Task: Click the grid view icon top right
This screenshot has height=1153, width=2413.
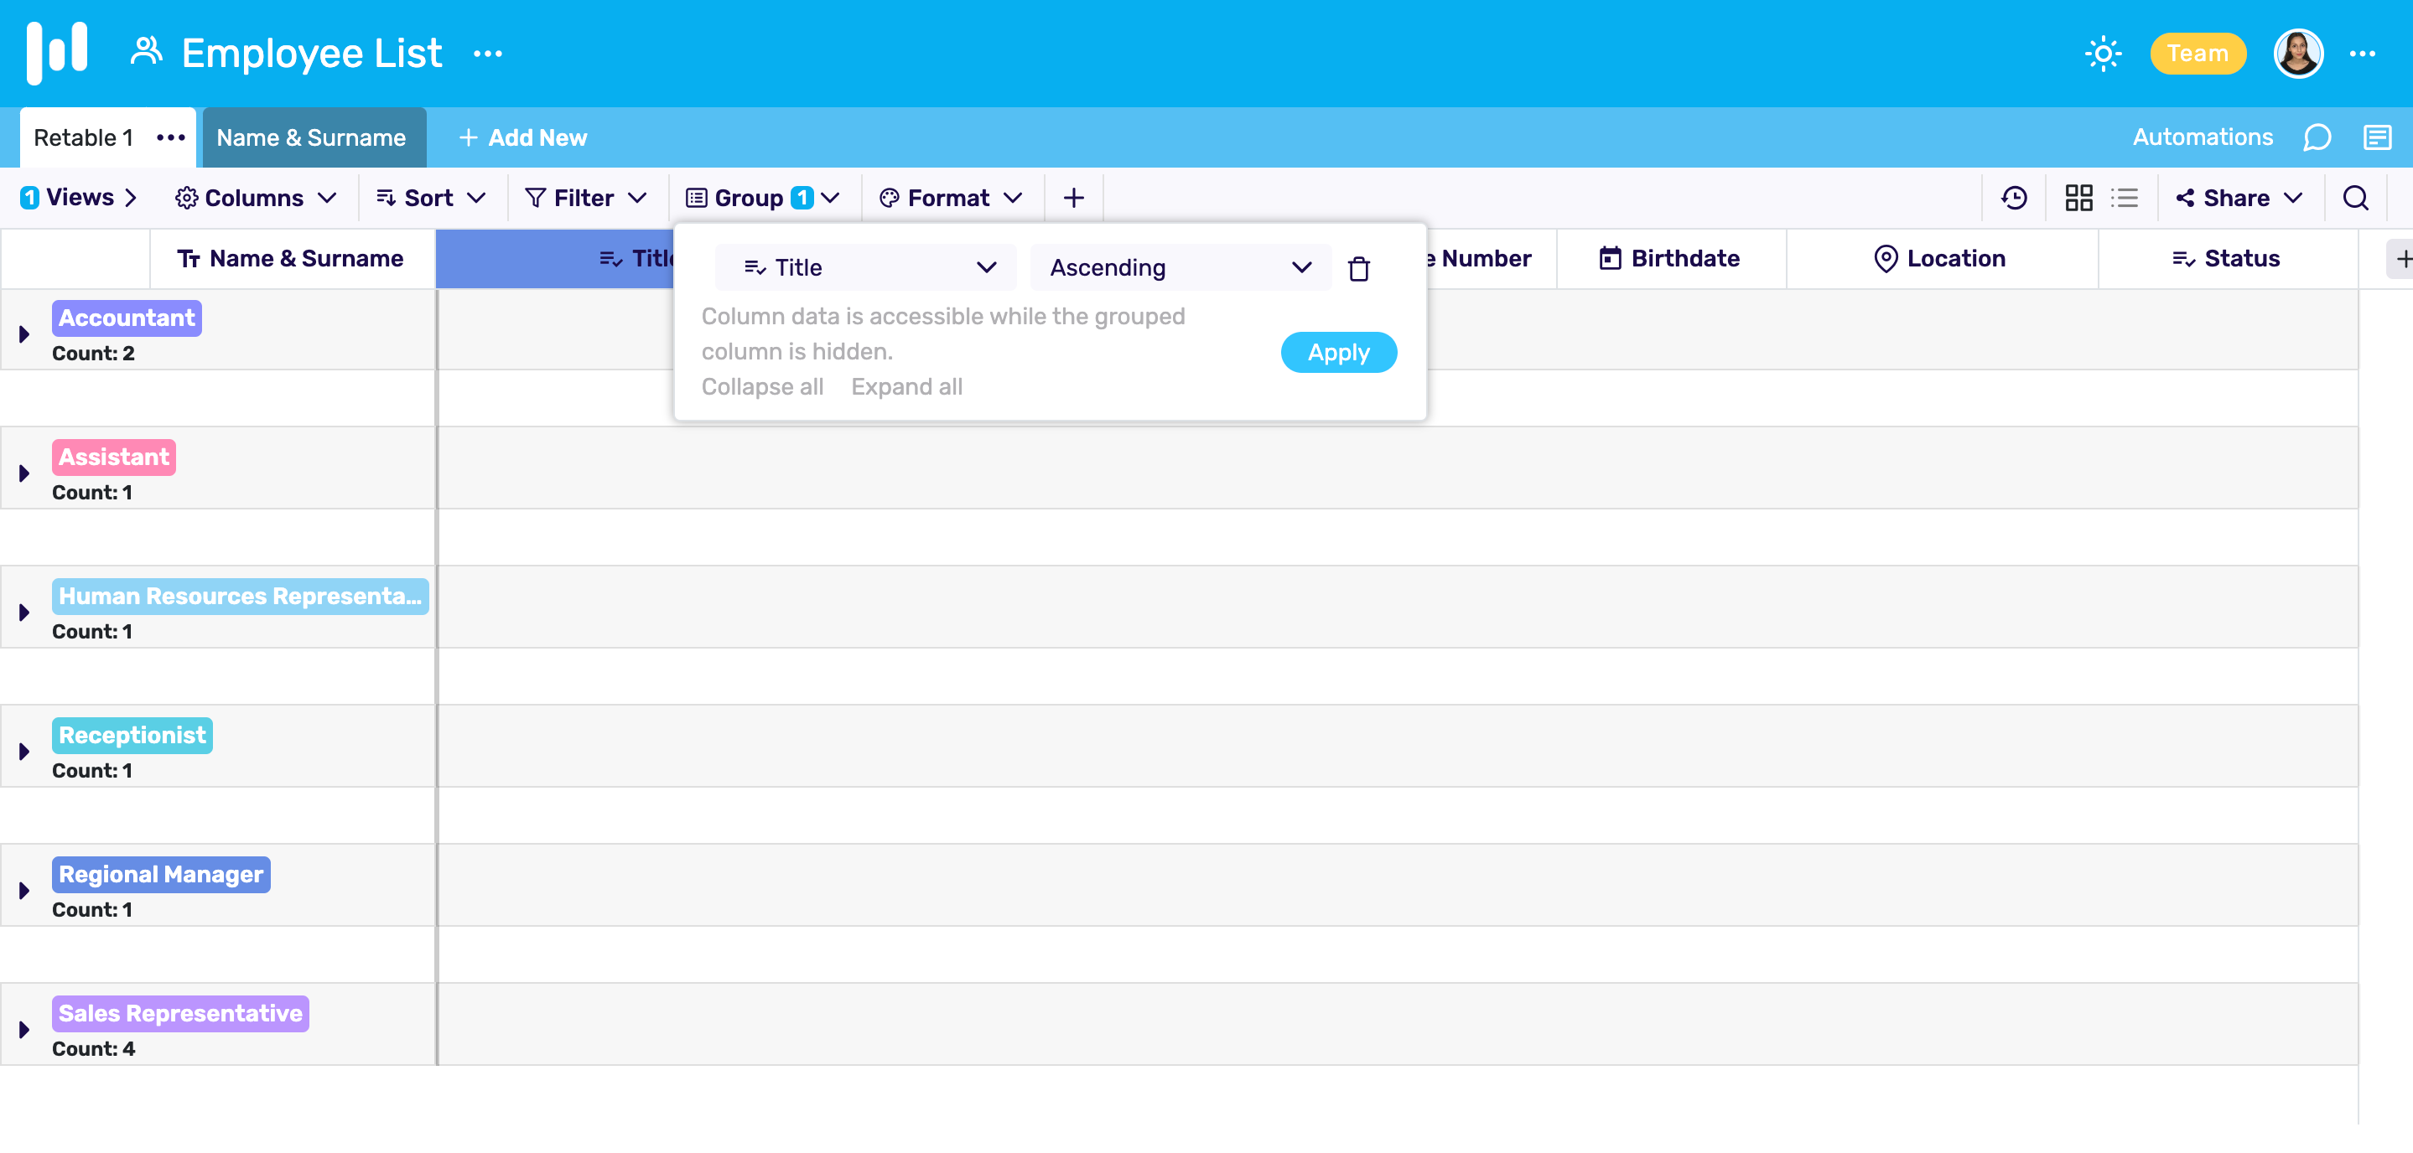Action: click(x=2079, y=197)
